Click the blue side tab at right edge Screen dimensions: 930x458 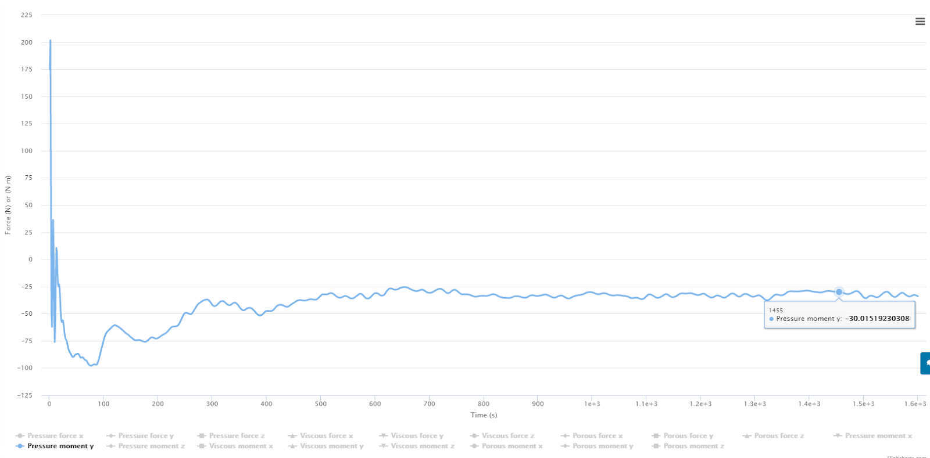pyautogui.click(x=925, y=363)
